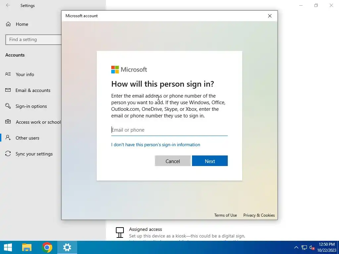Close the Settings window
This screenshot has height=254, width=339.
point(331,5)
